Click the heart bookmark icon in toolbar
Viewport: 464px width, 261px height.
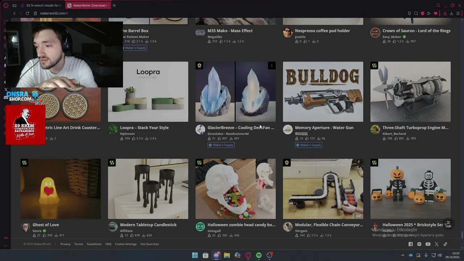coord(435,13)
